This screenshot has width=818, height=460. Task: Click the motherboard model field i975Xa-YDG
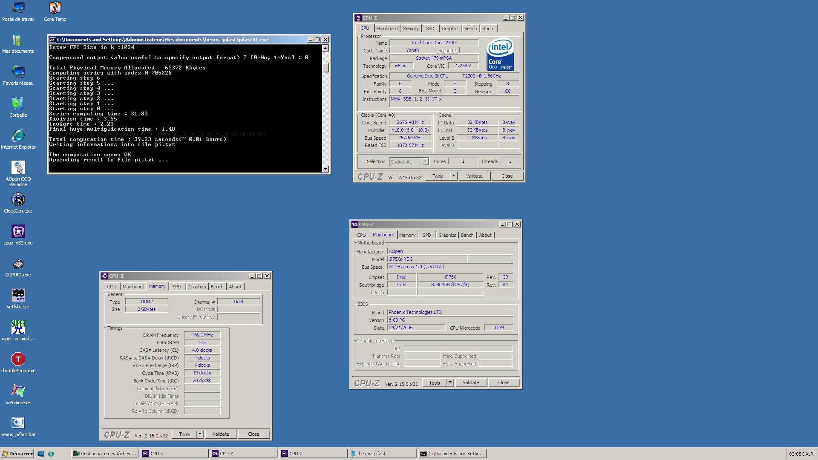[427, 259]
